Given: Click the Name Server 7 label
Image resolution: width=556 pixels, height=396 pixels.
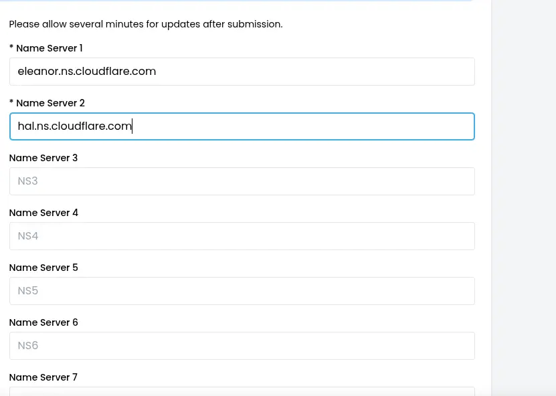Looking at the screenshot, I should (x=43, y=377).
